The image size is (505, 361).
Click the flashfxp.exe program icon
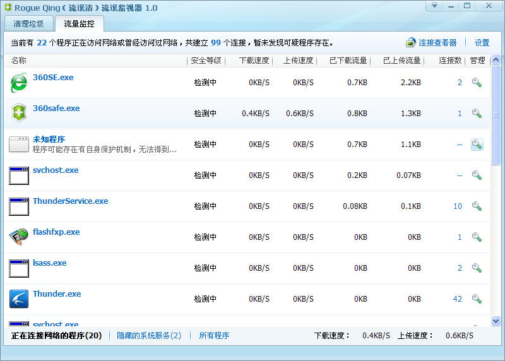[19, 237]
